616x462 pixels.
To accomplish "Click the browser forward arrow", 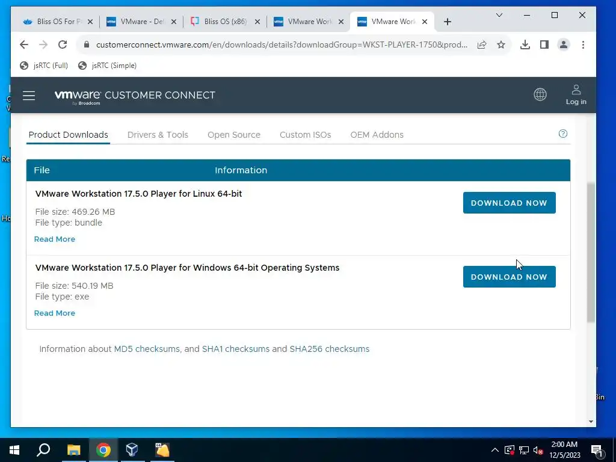I will pos(43,45).
